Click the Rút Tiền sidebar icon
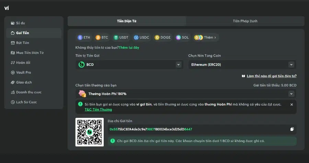The image size is (309, 163). (x=13, y=43)
